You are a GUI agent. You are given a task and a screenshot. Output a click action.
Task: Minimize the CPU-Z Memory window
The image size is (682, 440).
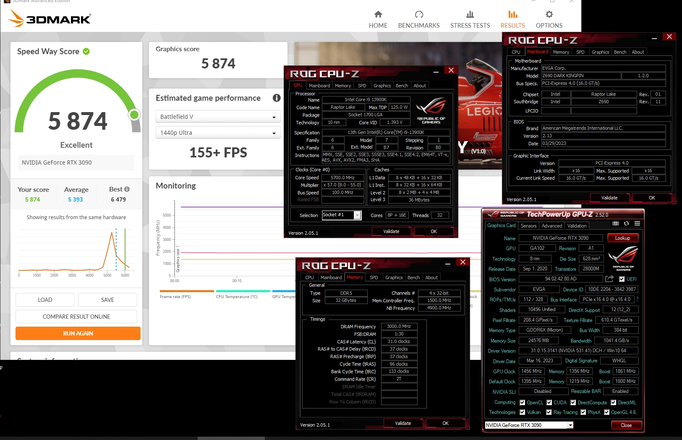click(x=448, y=263)
